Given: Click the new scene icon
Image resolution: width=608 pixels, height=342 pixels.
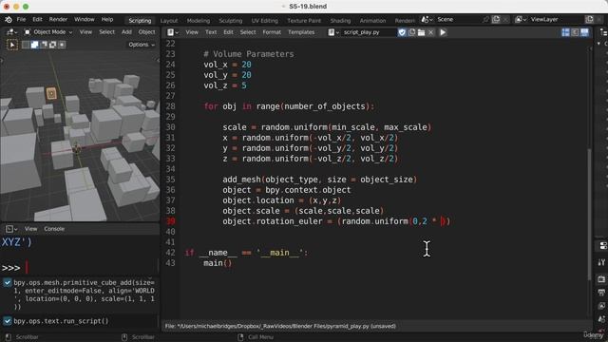Looking at the screenshot, I should tap(496, 19).
